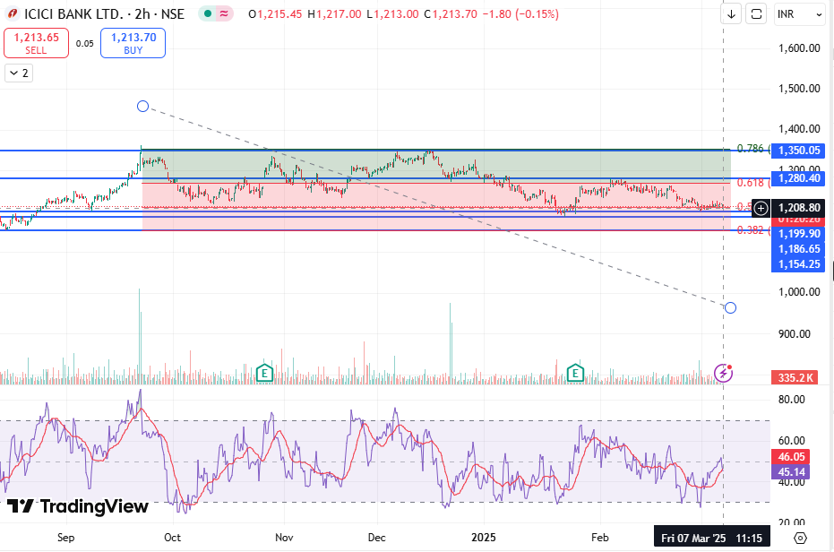Click the plus icon beside 1,208.80 price

click(x=761, y=208)
